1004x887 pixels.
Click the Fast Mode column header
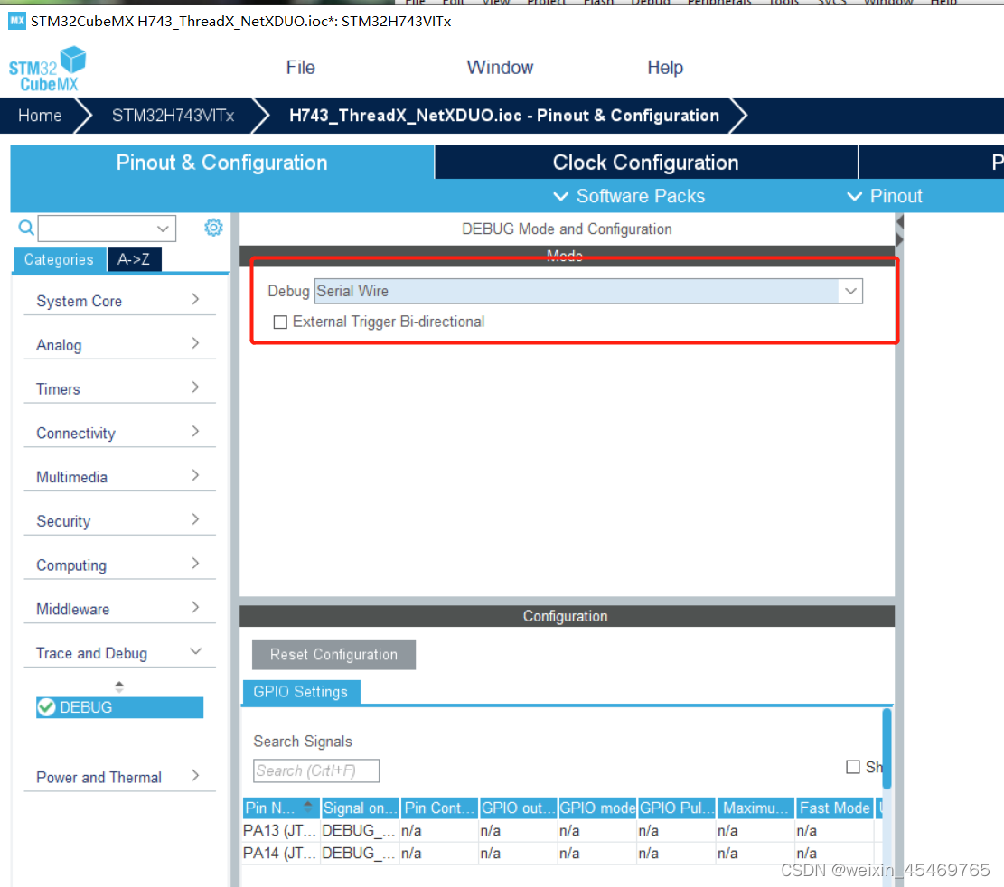tap(834, 808)
